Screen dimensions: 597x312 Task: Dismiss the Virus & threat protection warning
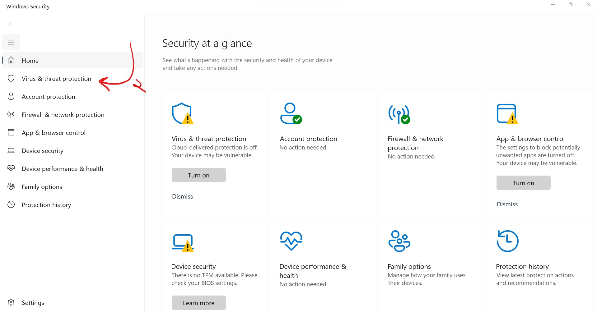(x=182, y=196)
